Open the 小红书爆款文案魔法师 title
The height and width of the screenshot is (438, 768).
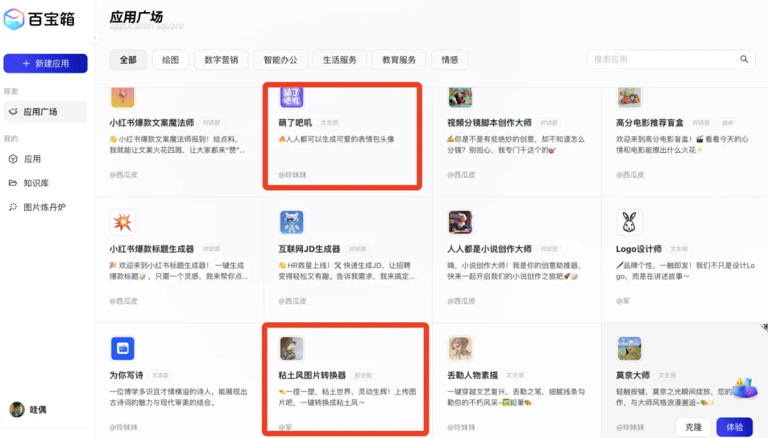click(152, 122)
